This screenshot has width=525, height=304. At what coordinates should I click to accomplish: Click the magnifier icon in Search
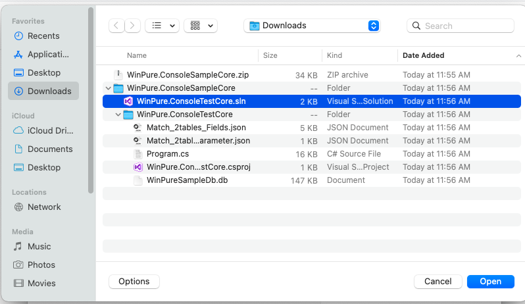[416, 26]
